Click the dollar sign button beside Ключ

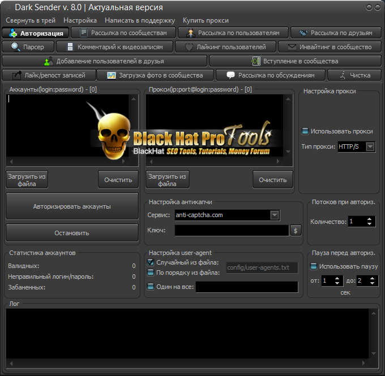point(296,231)
